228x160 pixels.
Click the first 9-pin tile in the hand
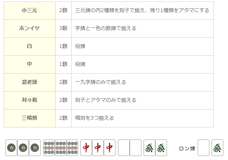click(x=49, y=148)
